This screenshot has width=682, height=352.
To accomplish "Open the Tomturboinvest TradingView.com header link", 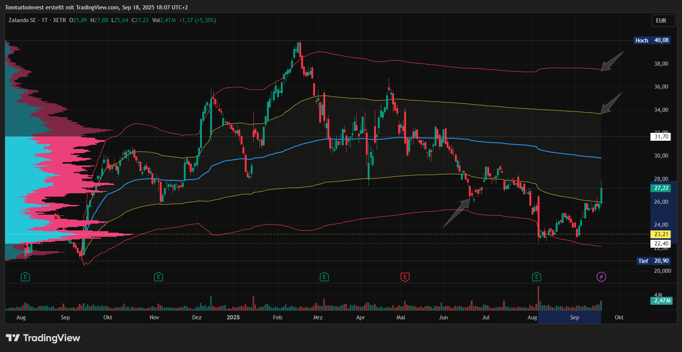I will tap(96, 8).
